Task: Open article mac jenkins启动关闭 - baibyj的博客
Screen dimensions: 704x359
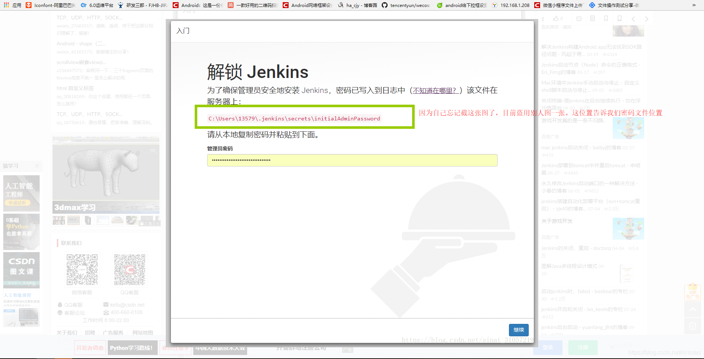Action: click(x=581, y=147)
